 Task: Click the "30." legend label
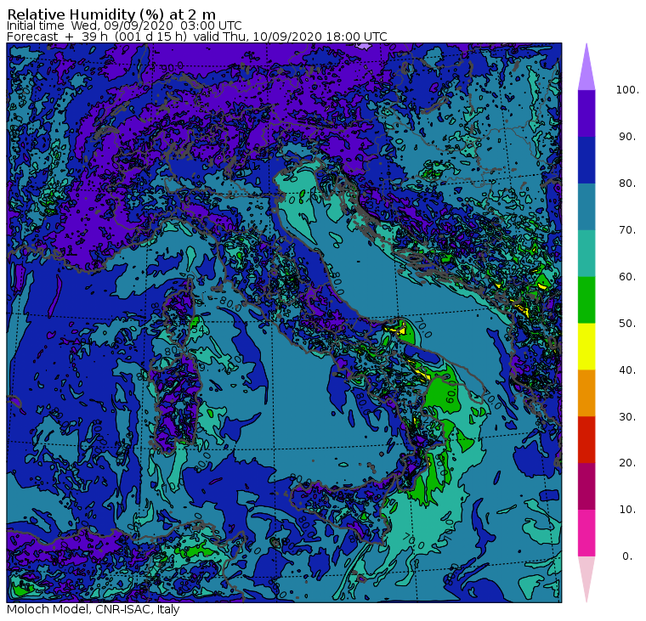(627, 417)
